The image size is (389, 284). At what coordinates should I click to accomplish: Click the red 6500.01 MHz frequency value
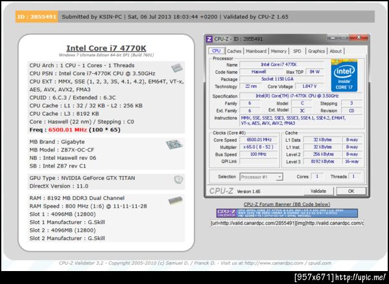tap(67, 130)
